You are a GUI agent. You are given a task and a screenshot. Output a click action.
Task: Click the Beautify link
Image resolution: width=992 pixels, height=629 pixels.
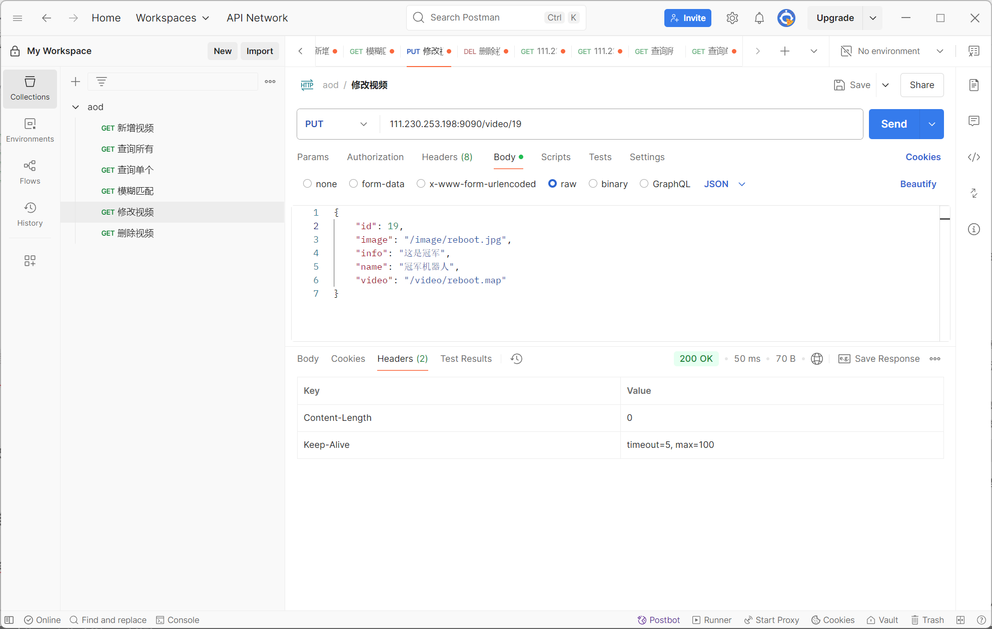(917, 184)
